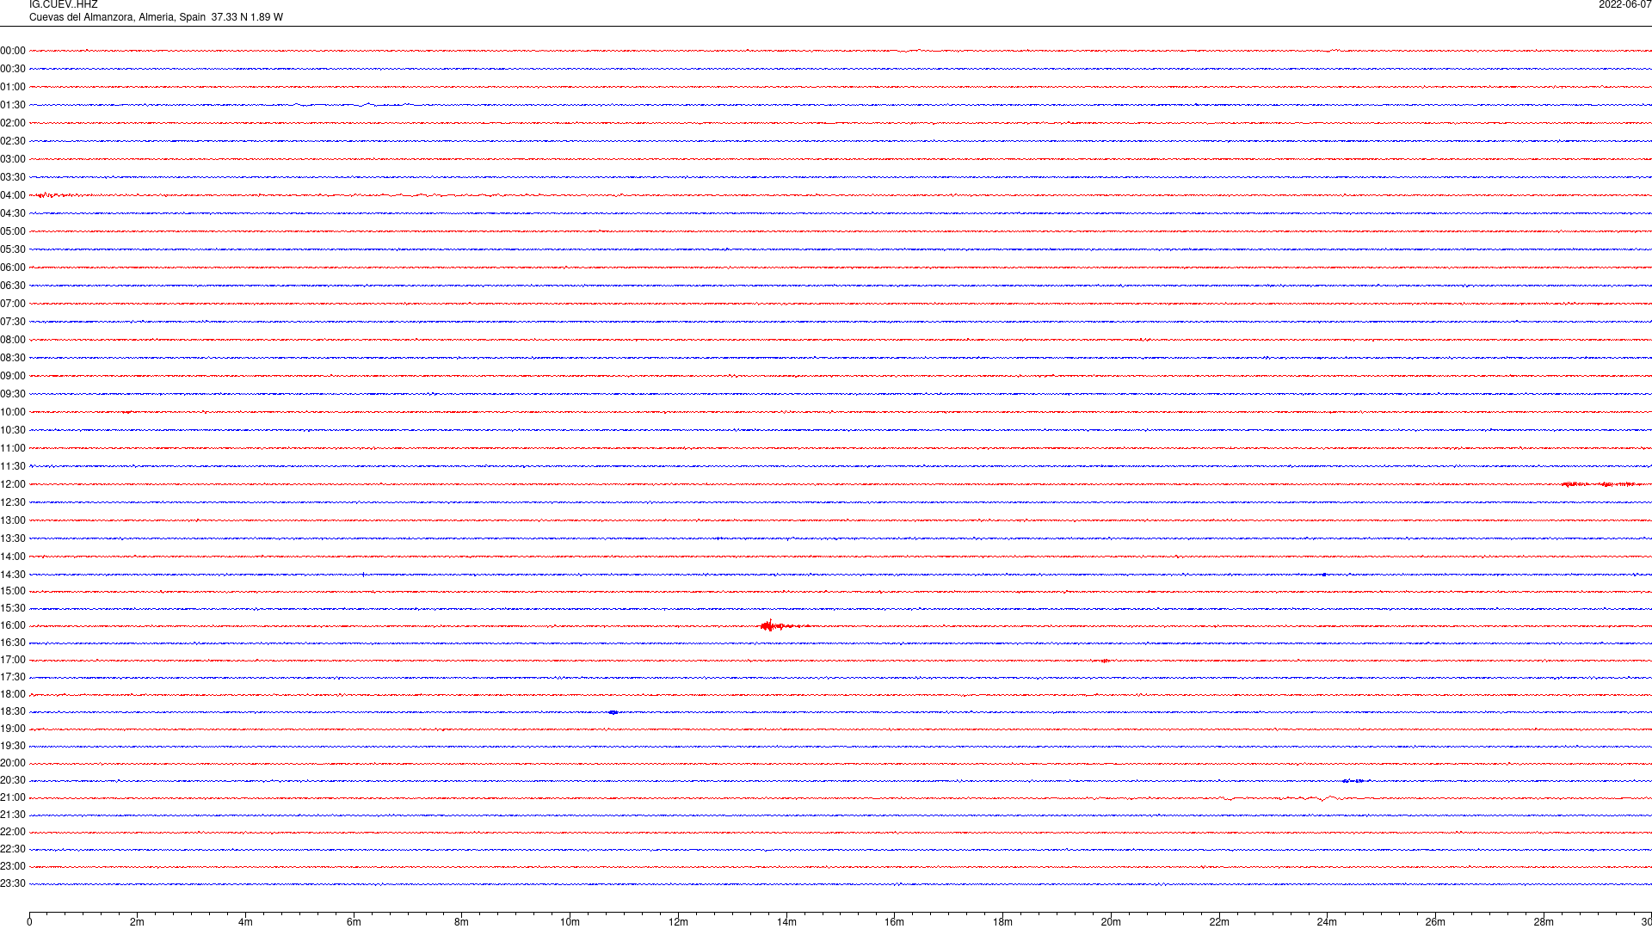Click the 26m tick label on time axis

coord(1435,922)
